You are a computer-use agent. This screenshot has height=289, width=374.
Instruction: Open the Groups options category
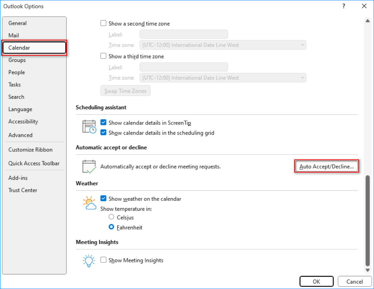[34, 60]
